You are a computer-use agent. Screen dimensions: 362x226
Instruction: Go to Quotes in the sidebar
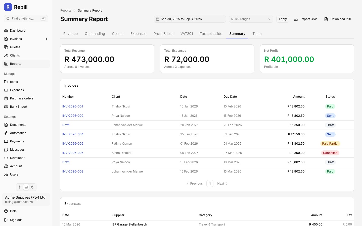pyautogui.click(x=26, y=47)
